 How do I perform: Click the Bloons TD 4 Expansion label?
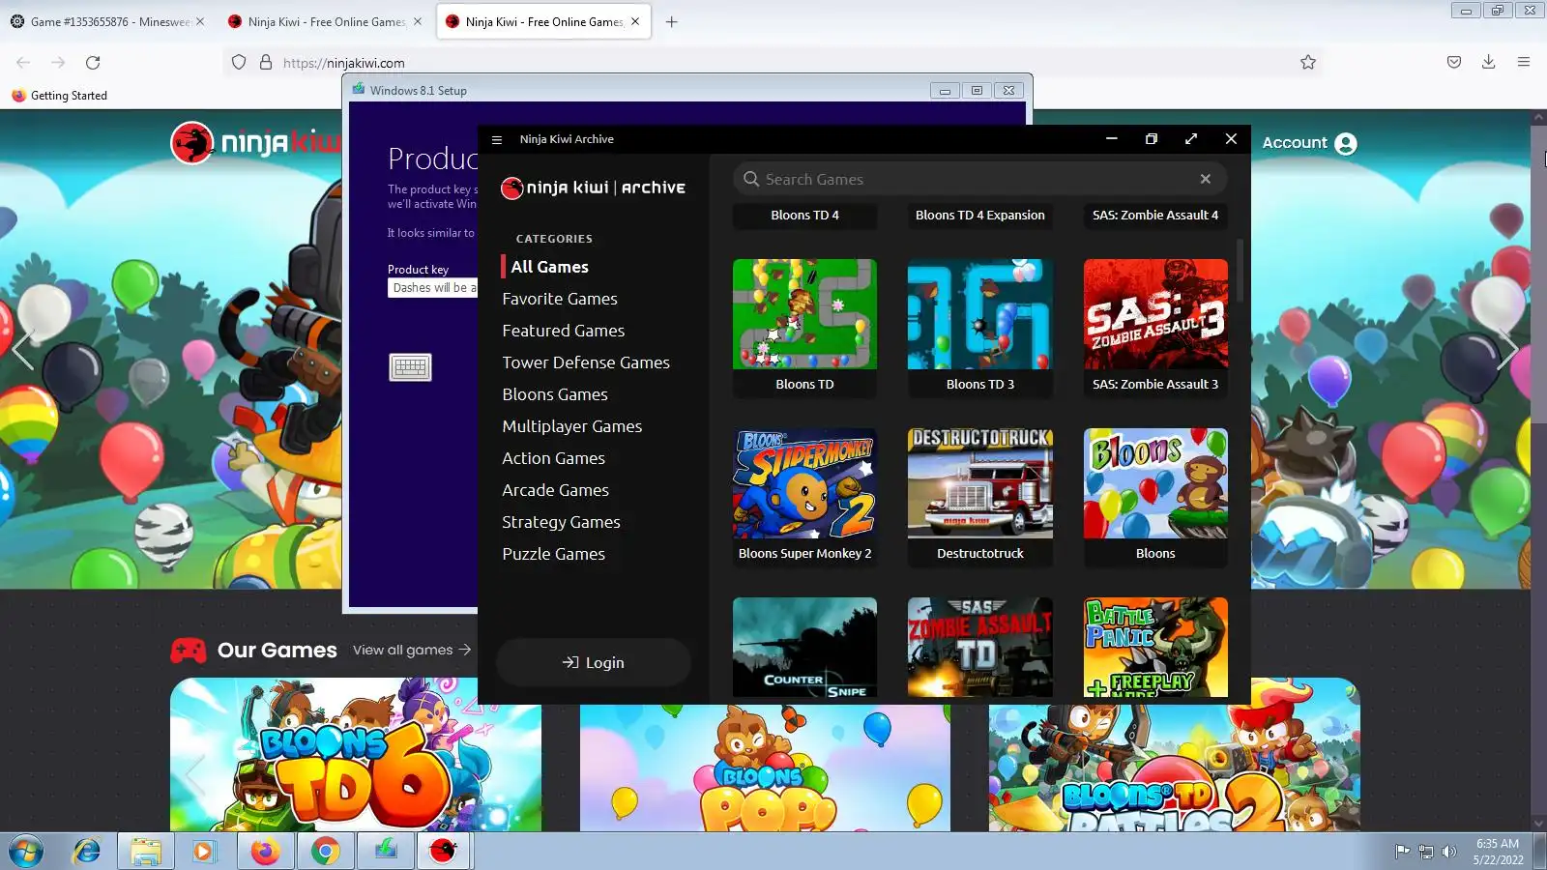click(980, 216)
